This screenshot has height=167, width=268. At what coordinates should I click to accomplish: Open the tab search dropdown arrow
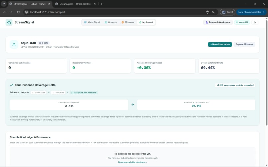click(x=4, y=4)
